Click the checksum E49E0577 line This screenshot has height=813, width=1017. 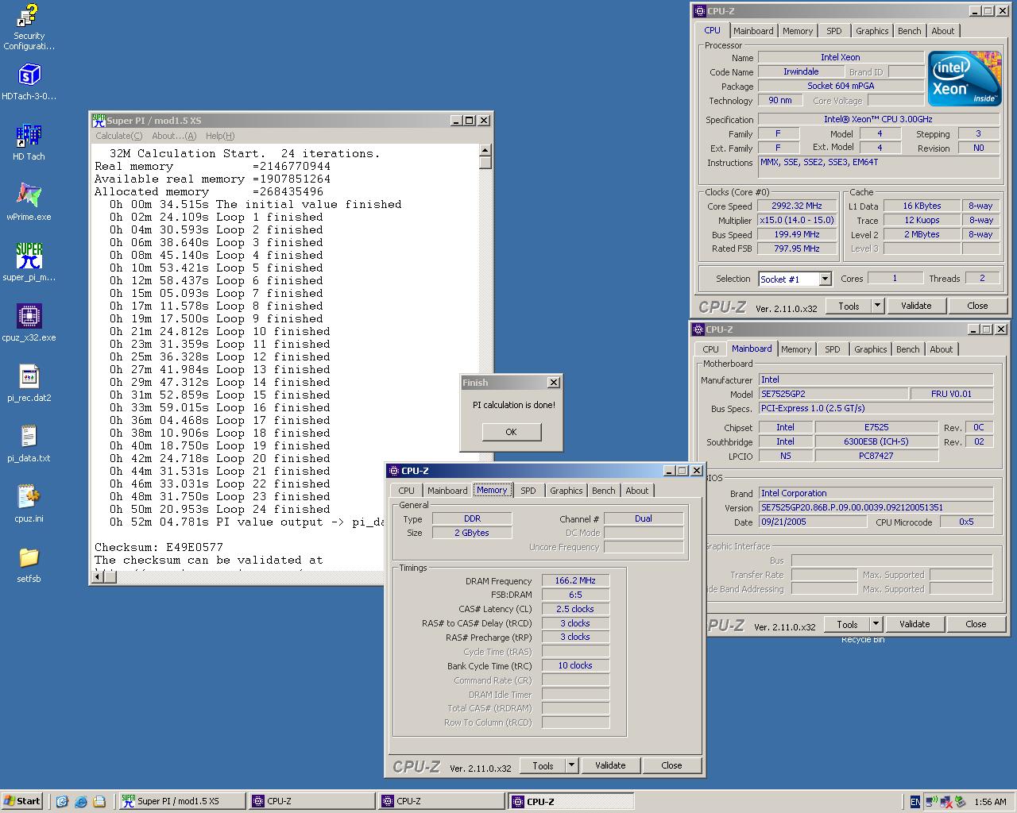pyautogui.click(x=159, y=547)
